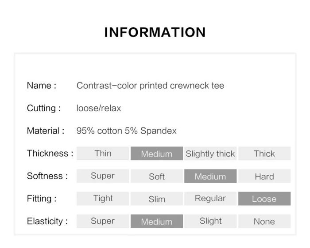Select Hard softness option
Image resolution: width=310 pixels, height=248 pixels.
coord(264,176)
